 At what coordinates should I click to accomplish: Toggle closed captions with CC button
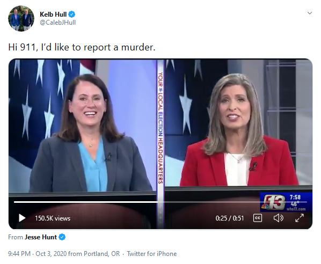[x=258, y=218]
